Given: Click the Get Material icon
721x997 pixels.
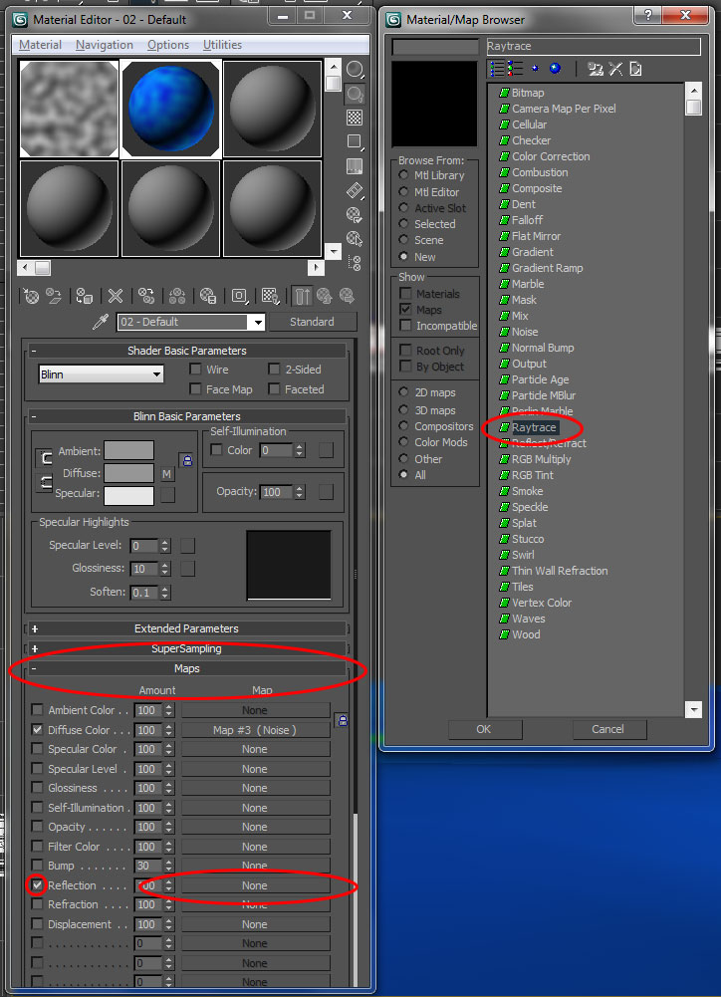Looking at the screenshot, I should 31,296.
